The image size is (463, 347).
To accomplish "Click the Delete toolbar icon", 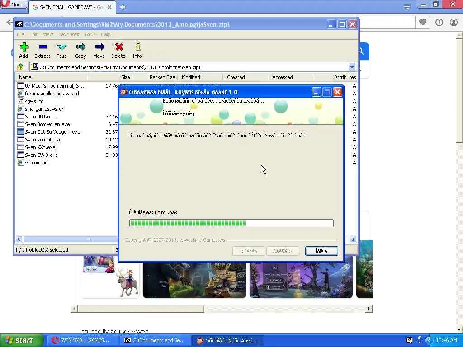I will [x=118, y=51].
